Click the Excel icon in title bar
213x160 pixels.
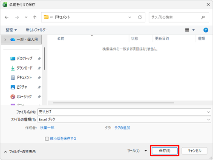click(x=5, y=5)
